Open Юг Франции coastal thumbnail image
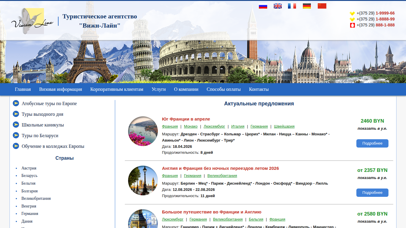Viewport: 406px width, 228px height. [x=143, y=131]
